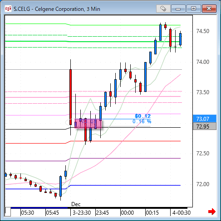Click the blue horizontal scrollbar above time axis
The height and width of the screenshot is (221, 221).
39,208
